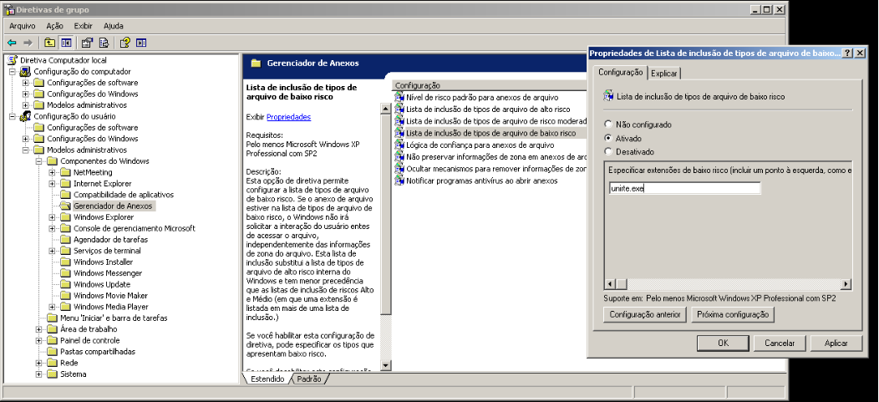This screenshot has width=879, height=402.
Task: Click the Pastas compartilhadas folder icon
Action: pyautogui.click(x=52, y=352)
